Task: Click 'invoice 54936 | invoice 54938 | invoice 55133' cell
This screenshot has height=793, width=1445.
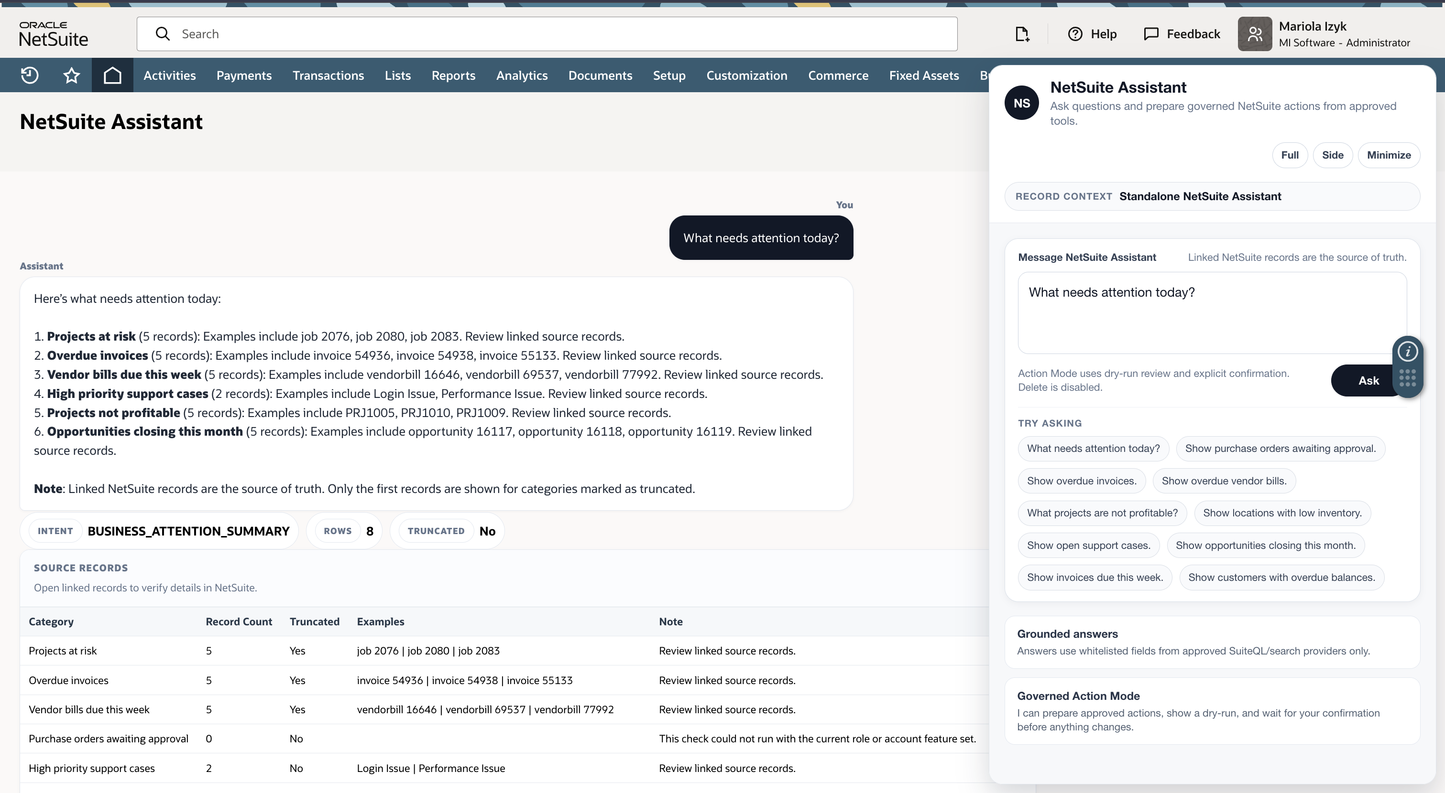Action: (x=464, y=680)
